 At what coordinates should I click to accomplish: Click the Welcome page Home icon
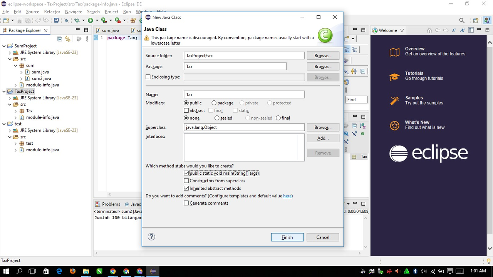pyautogui.click(x=429, y=30)
